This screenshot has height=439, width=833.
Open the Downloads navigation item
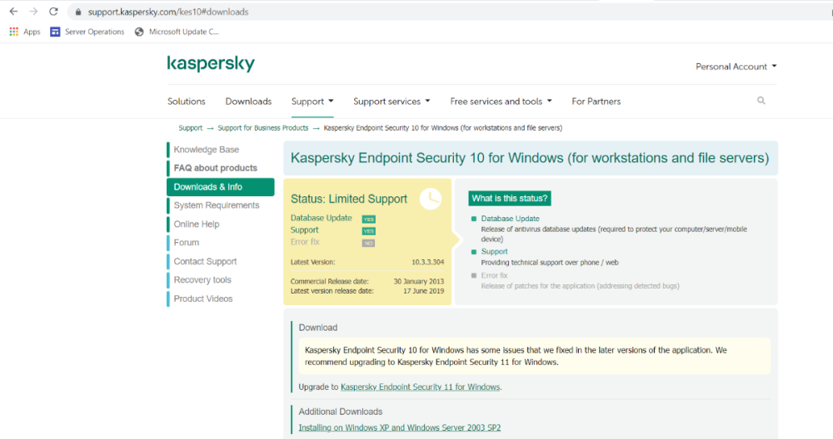(x=248, y=101)
